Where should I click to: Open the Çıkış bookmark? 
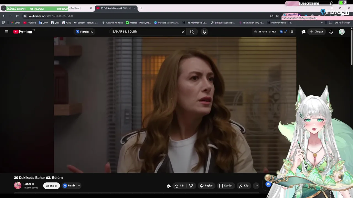(x=55, y=23)
